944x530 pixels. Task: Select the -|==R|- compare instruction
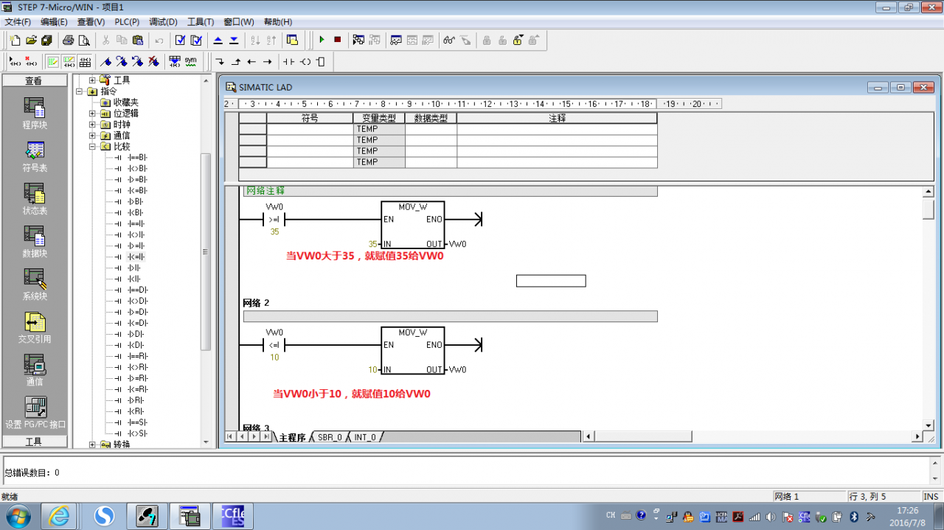click(x=137, y=357)
